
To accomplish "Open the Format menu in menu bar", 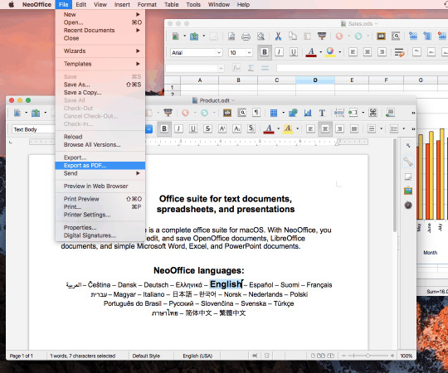I will coord(147,5).
